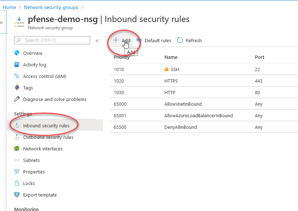
Task: Go to Network security groups breadcrumb
Action: coord(51,7)
